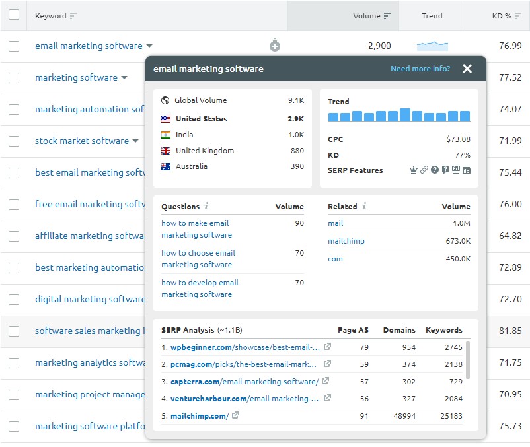This screenshot has width=530, height=447.
Task: Open the stock market software keyword link
Action: click(x=82, y=141)
